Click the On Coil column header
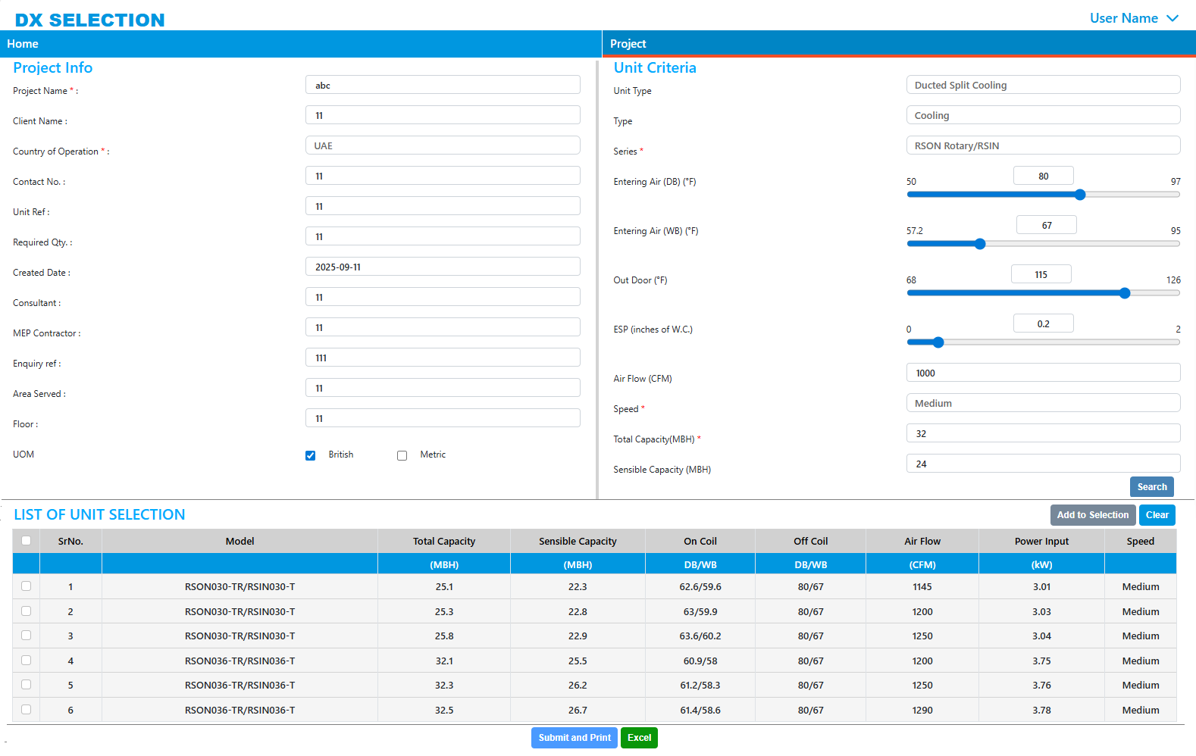 [x=700, y=541]
